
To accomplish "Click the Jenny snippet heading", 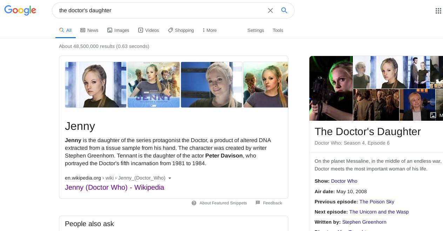I will 80,126.
